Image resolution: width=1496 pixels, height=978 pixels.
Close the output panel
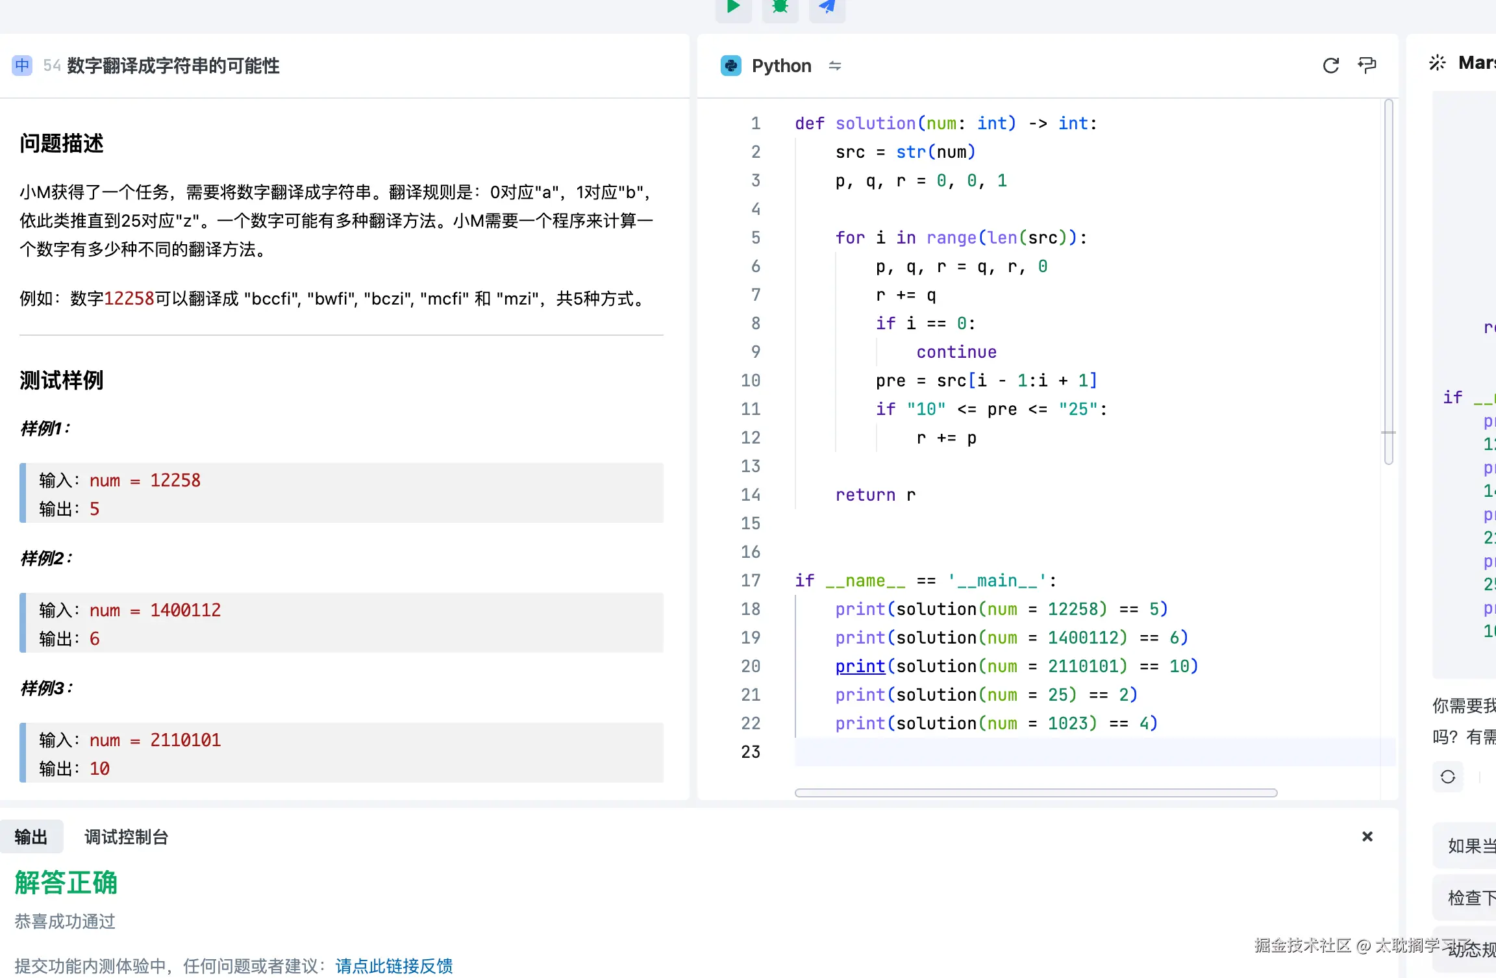(x=1367, y=836)
